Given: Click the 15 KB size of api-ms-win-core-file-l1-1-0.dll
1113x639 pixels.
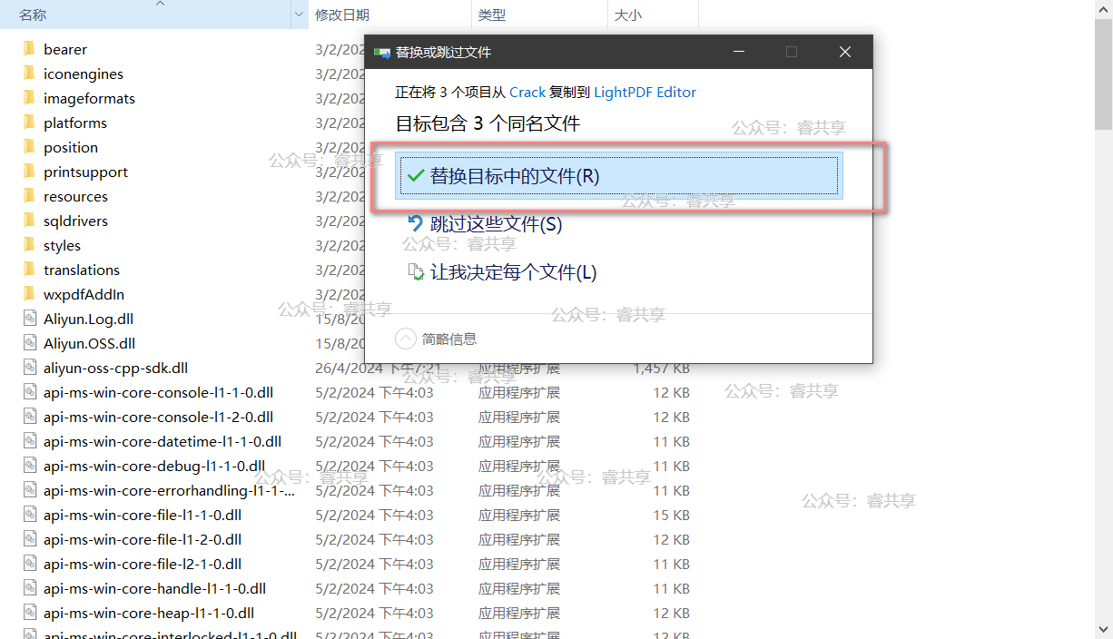Looking at the screenshot, I should pos(672,515).
